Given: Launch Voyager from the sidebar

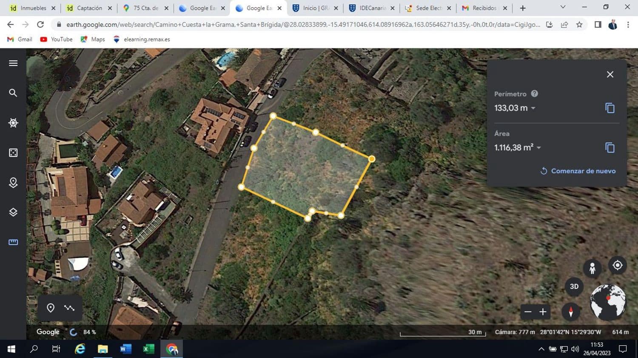Looking at the screenshot, I should (x=13, y=123).
